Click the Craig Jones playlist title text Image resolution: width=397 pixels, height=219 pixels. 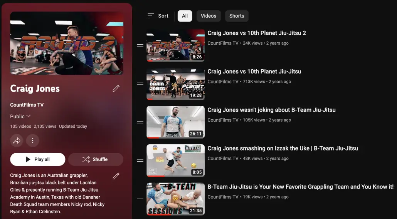click(35, 89)
